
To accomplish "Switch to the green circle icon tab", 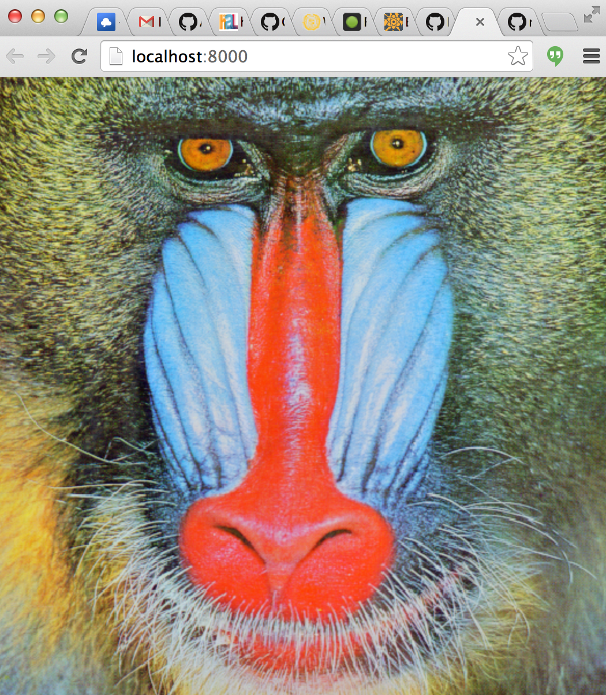I will coord(352,23).
